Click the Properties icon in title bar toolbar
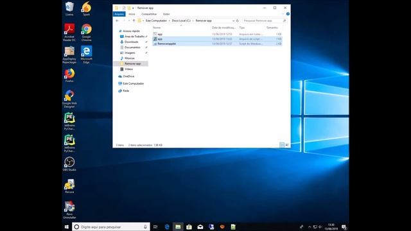This screenshot has height=231, width=411. coord(124,8)
